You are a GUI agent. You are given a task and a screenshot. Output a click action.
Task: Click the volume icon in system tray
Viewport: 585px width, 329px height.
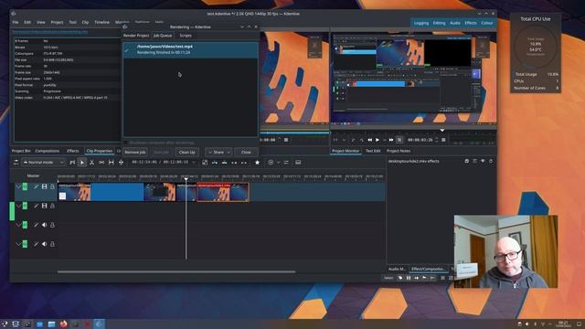(x=527, y=324)
